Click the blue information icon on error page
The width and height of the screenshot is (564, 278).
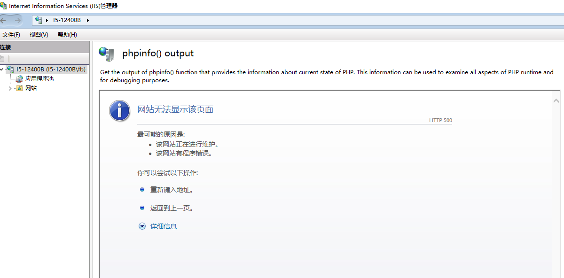[119, 111]
